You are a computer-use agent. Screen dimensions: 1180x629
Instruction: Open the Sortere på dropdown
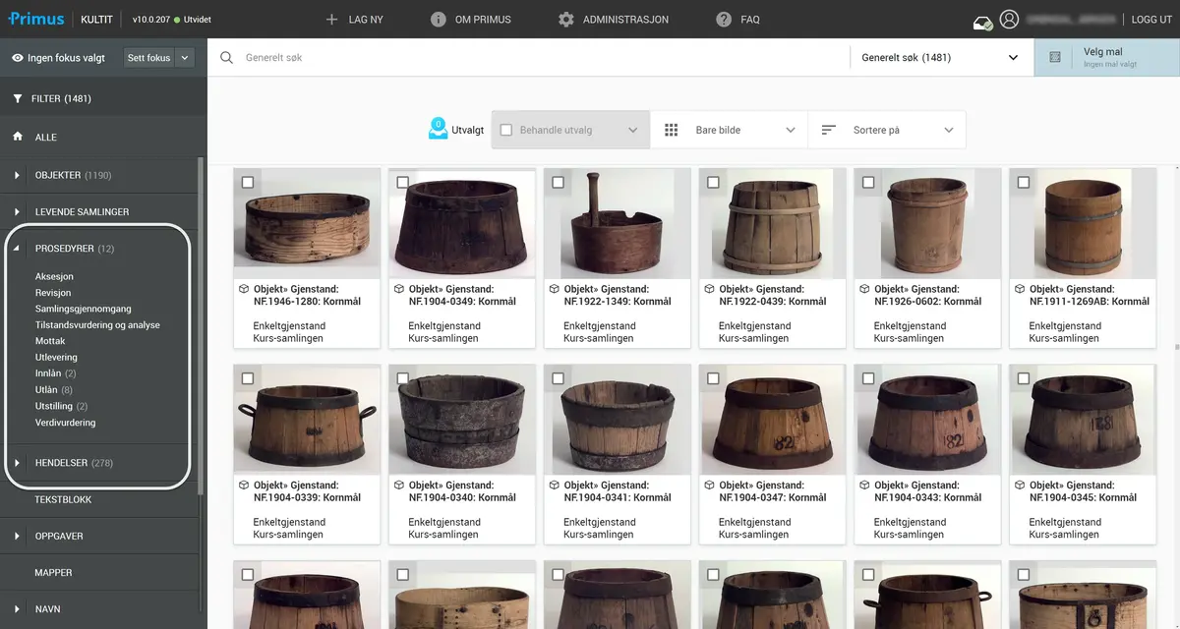887,130
